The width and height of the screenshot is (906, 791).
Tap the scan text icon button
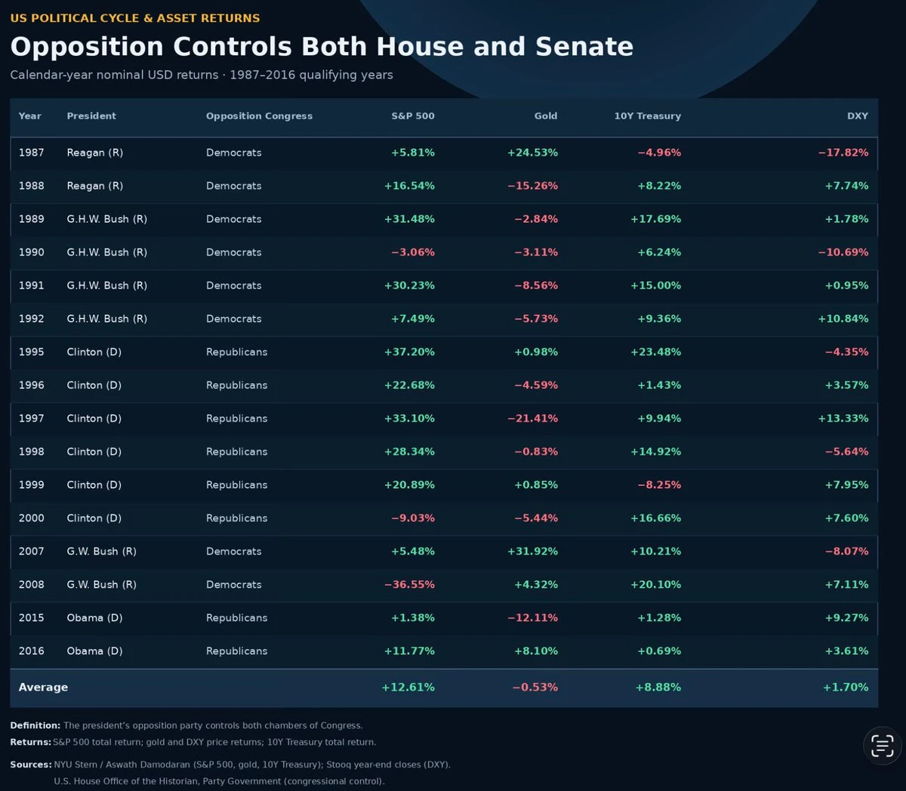[882, 745]
